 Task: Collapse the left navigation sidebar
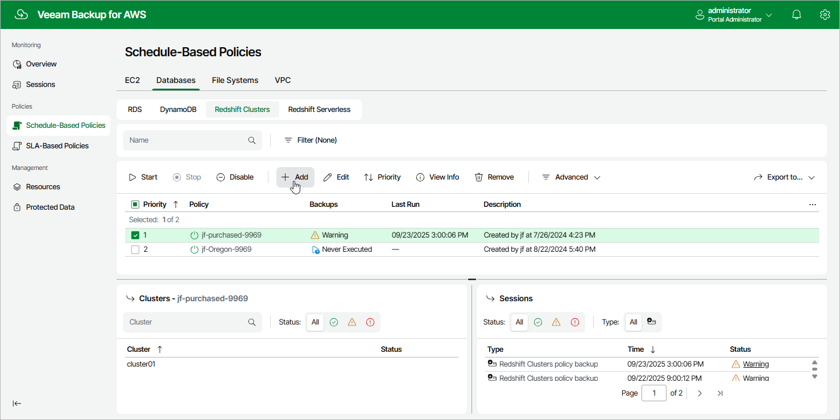17,404
